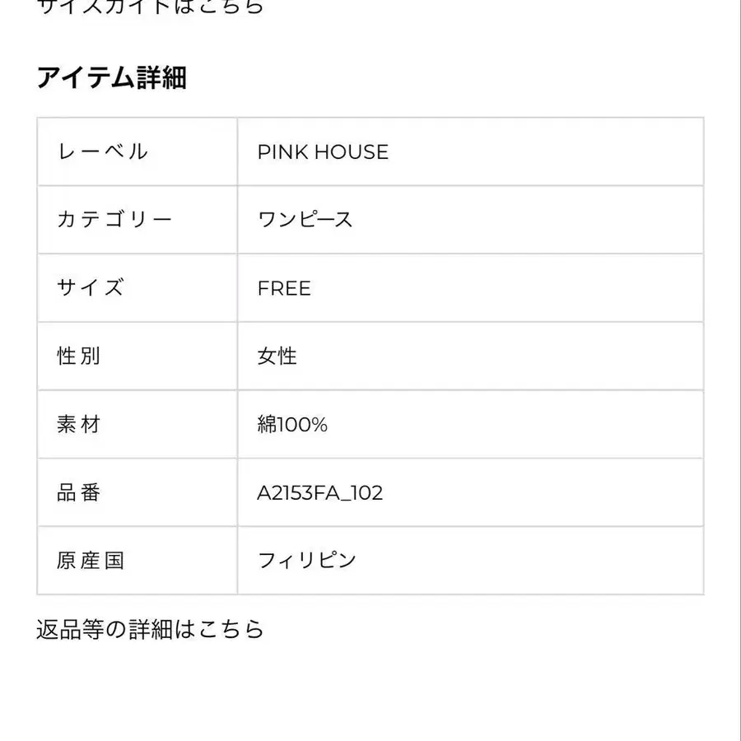Select the 性別 row label

[x=79, y=357]
